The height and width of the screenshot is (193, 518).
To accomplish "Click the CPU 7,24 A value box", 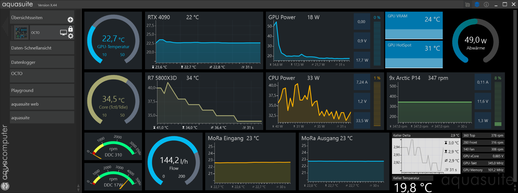I will pyautogui.click(x=362, y=82).
